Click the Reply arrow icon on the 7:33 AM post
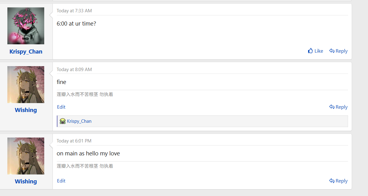Viewport: 368px width, 196px height. tap(332, 51)
